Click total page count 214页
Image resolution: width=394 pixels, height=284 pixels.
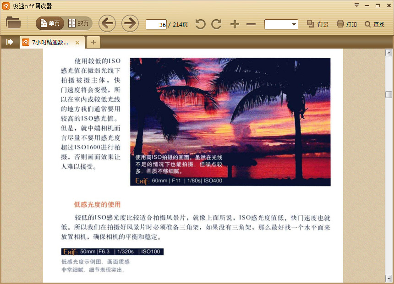(x=180, y=25)
